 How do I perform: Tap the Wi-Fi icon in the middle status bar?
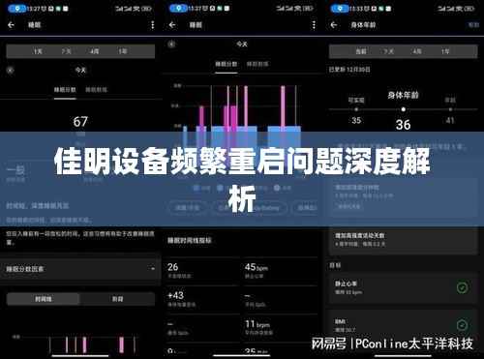click(298, 9)
